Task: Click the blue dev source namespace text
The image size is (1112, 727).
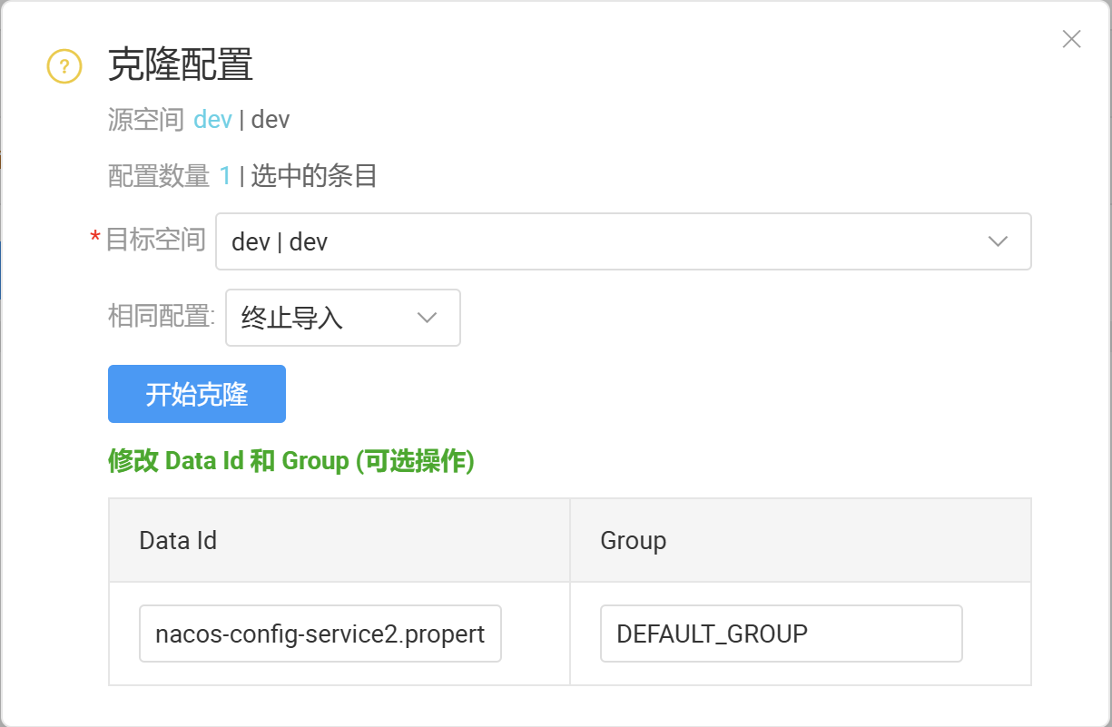Action: point(213,119)
